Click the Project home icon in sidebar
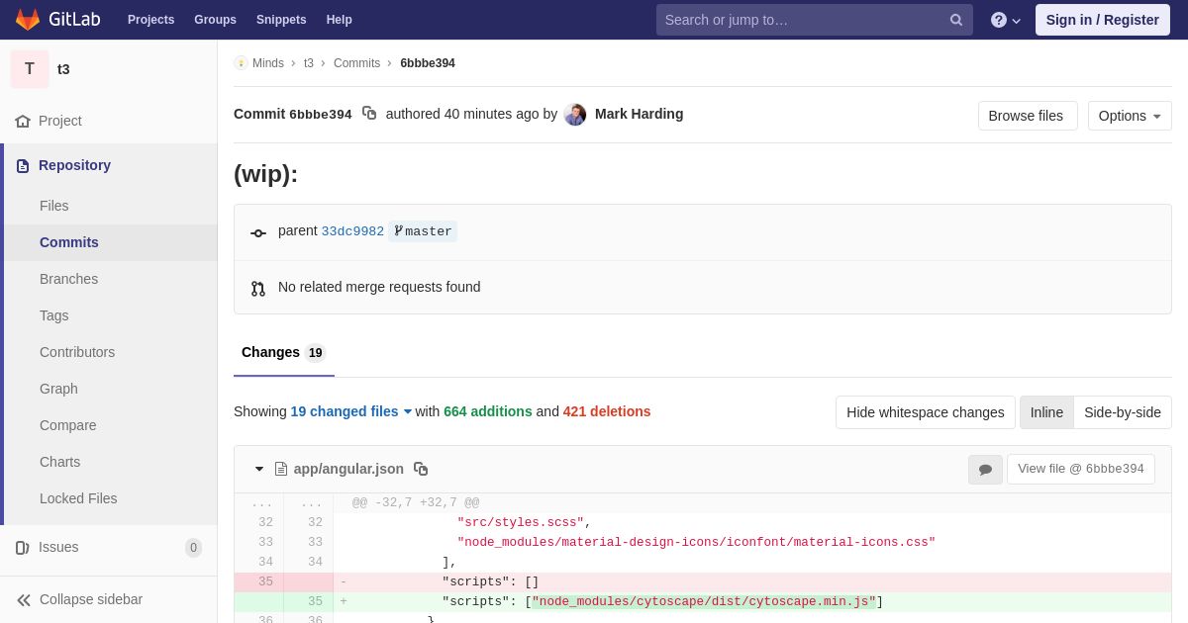 pyautogui.click(x=23, y=121)
